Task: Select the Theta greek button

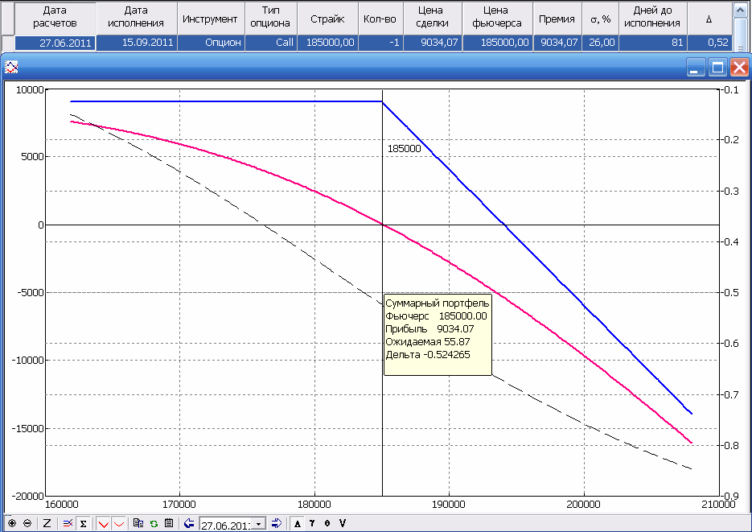Action: tap(327, 523)
